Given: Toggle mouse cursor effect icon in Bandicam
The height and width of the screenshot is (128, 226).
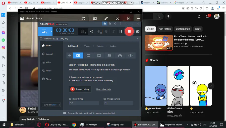Looking at the screenshot, I should (x=106, y=31).
